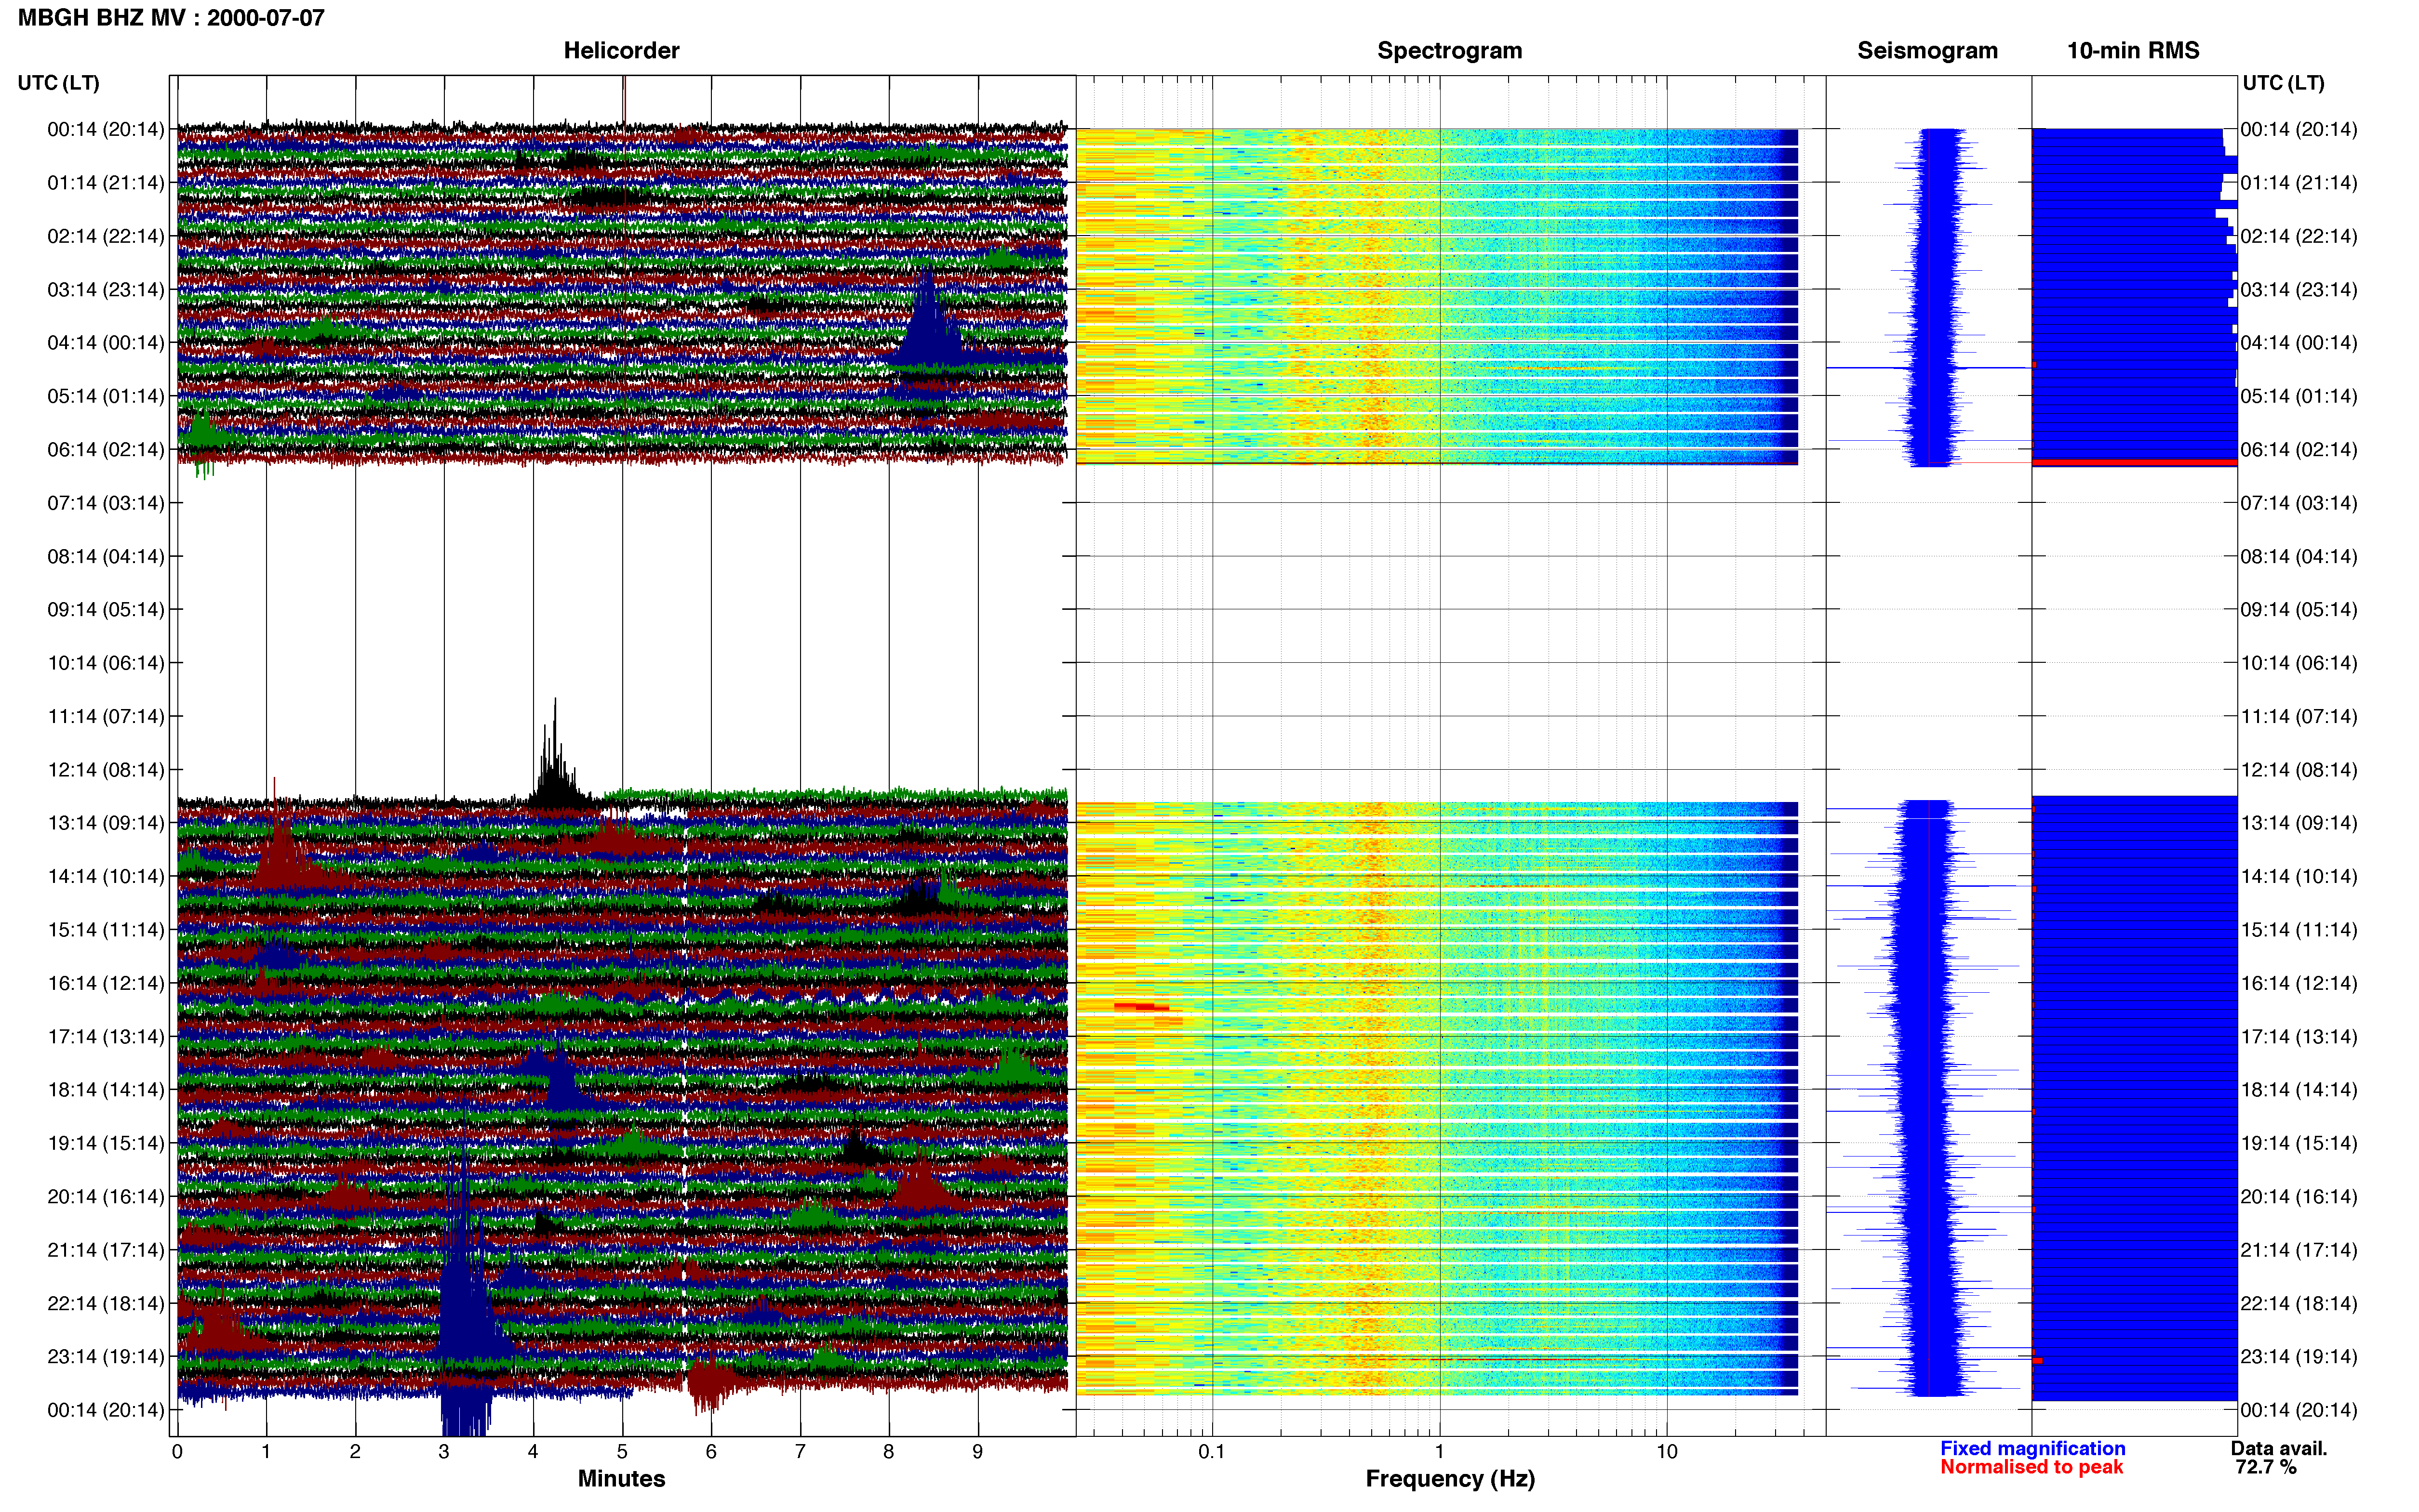The width and height of the screenshot is (2419, 1512).
Task: Click right-side time label '12:14 (08:14)'
Action: point(2299,770)
